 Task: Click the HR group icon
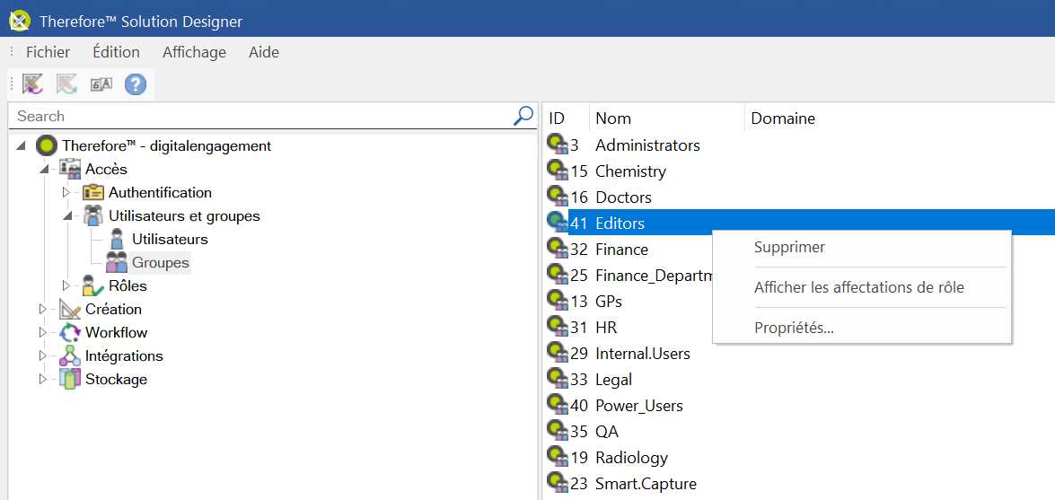557,327
